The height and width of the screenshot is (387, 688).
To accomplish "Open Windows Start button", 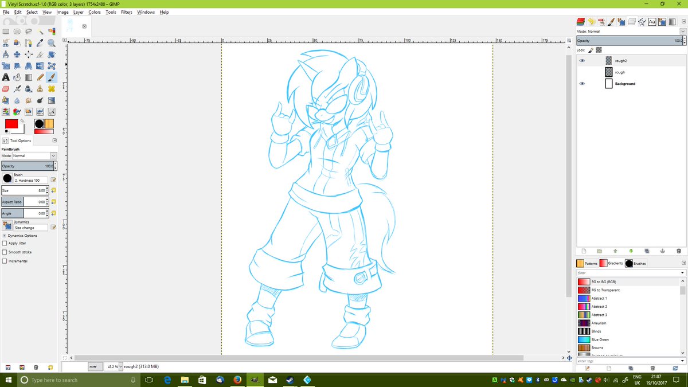I will point(8,380).
